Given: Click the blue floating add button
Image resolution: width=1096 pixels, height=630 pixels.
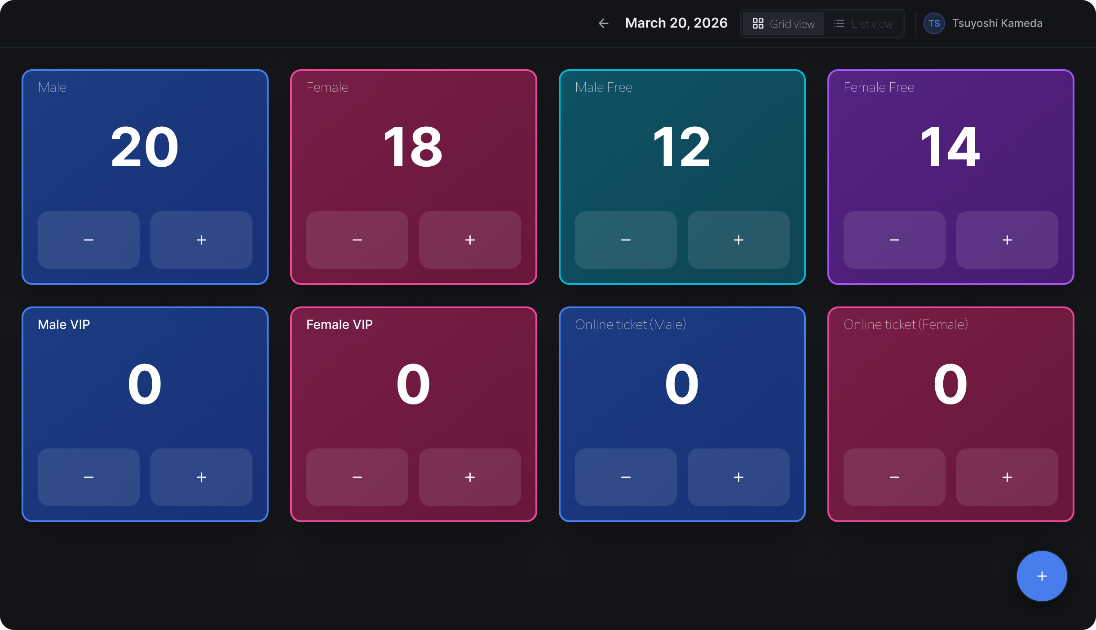Looking at the screenshot, I should pos(1042,576).
